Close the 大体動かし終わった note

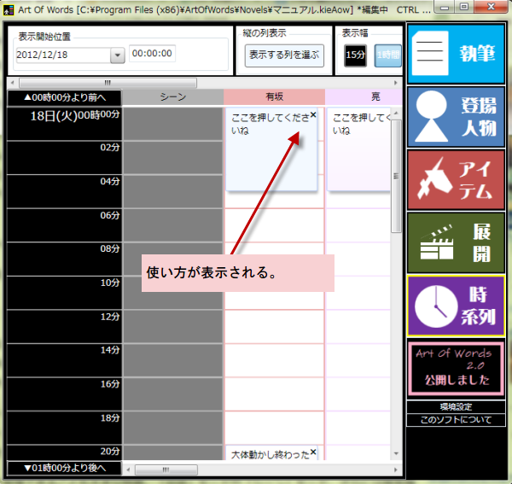tap(313, 452)
